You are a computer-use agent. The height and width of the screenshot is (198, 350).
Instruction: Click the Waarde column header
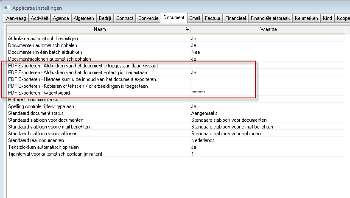tap(268, 29)
